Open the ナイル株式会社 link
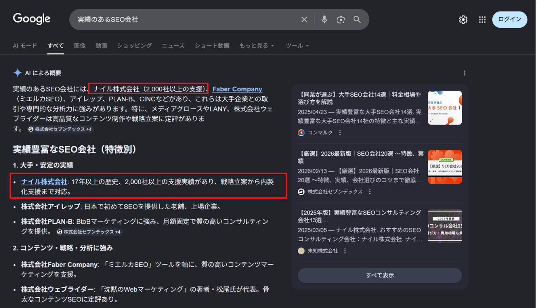Screen dimensions: 537x308 click(x=44, y=181)
